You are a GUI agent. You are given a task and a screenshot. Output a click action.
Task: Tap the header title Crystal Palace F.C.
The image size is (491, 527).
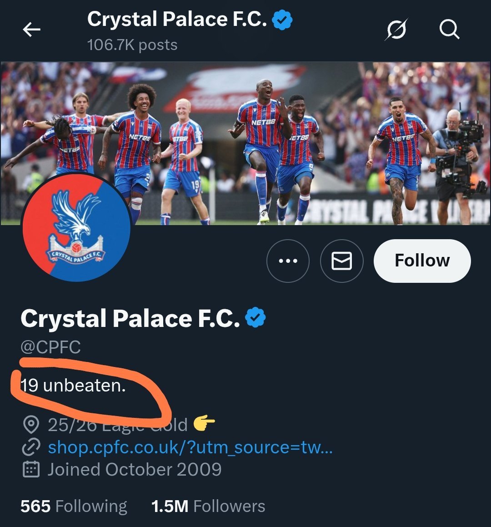tap(177, 20)
